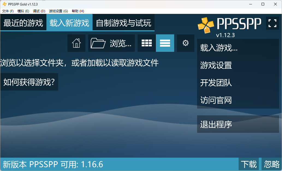Click the 新版本 PPSSPP 可用: 1.16.6 notice
Image resolution: width=282 pixels, height=171 pixels.
[x=53, y=164]
